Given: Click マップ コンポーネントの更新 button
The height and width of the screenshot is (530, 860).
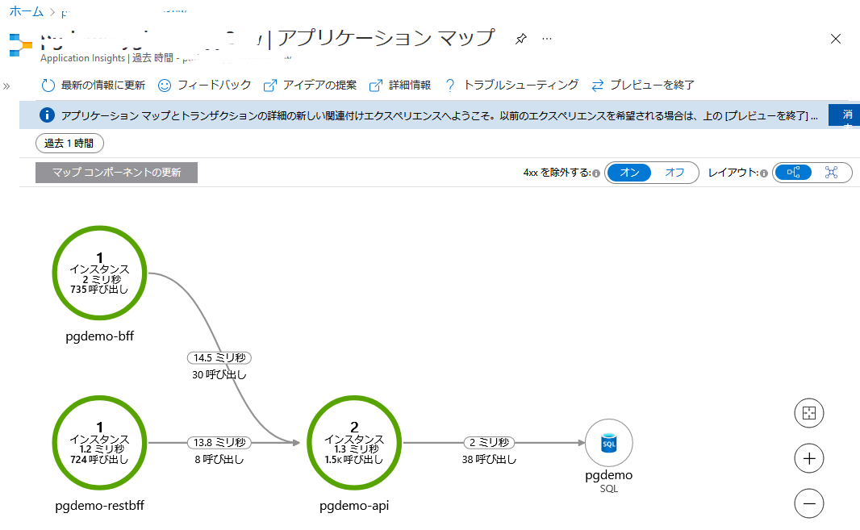Looking at the screenshot, I should click(x=116, y=173).
